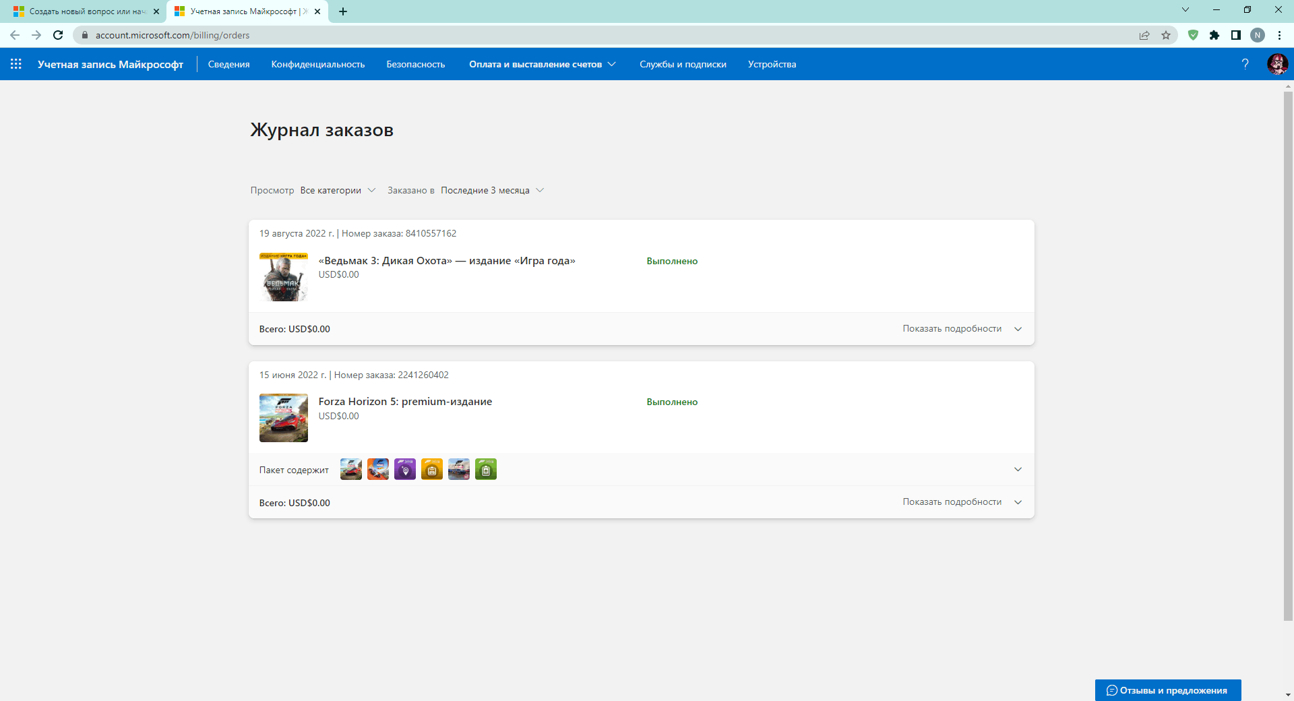Open the Last 3 months dropdown

point(492,190)
